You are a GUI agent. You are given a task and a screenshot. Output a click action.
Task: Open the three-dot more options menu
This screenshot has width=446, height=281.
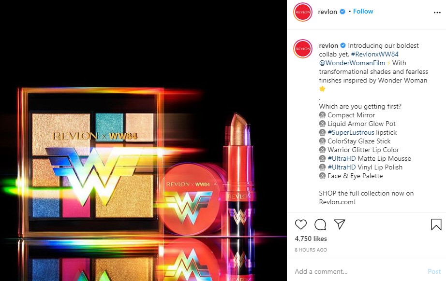click(x=437, y=13)
